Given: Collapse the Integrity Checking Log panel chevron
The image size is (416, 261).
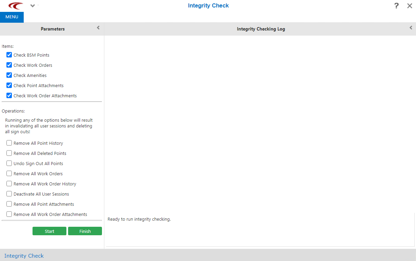Looking at the screenshot, I should click(x=410, y=28).
